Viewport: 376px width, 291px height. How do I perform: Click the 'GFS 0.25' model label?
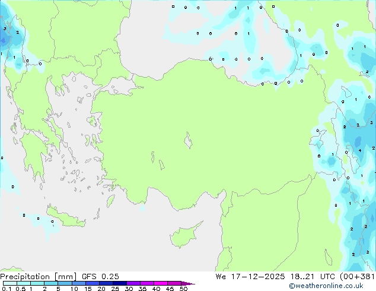pyautogui.click(x=100, y=277)
